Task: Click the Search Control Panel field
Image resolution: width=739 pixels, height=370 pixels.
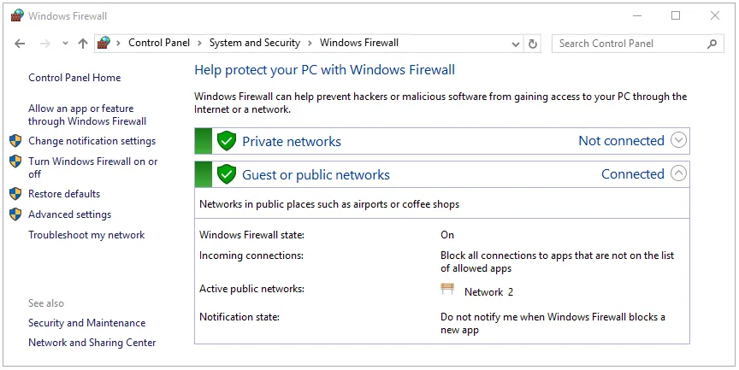Action: 629,44
